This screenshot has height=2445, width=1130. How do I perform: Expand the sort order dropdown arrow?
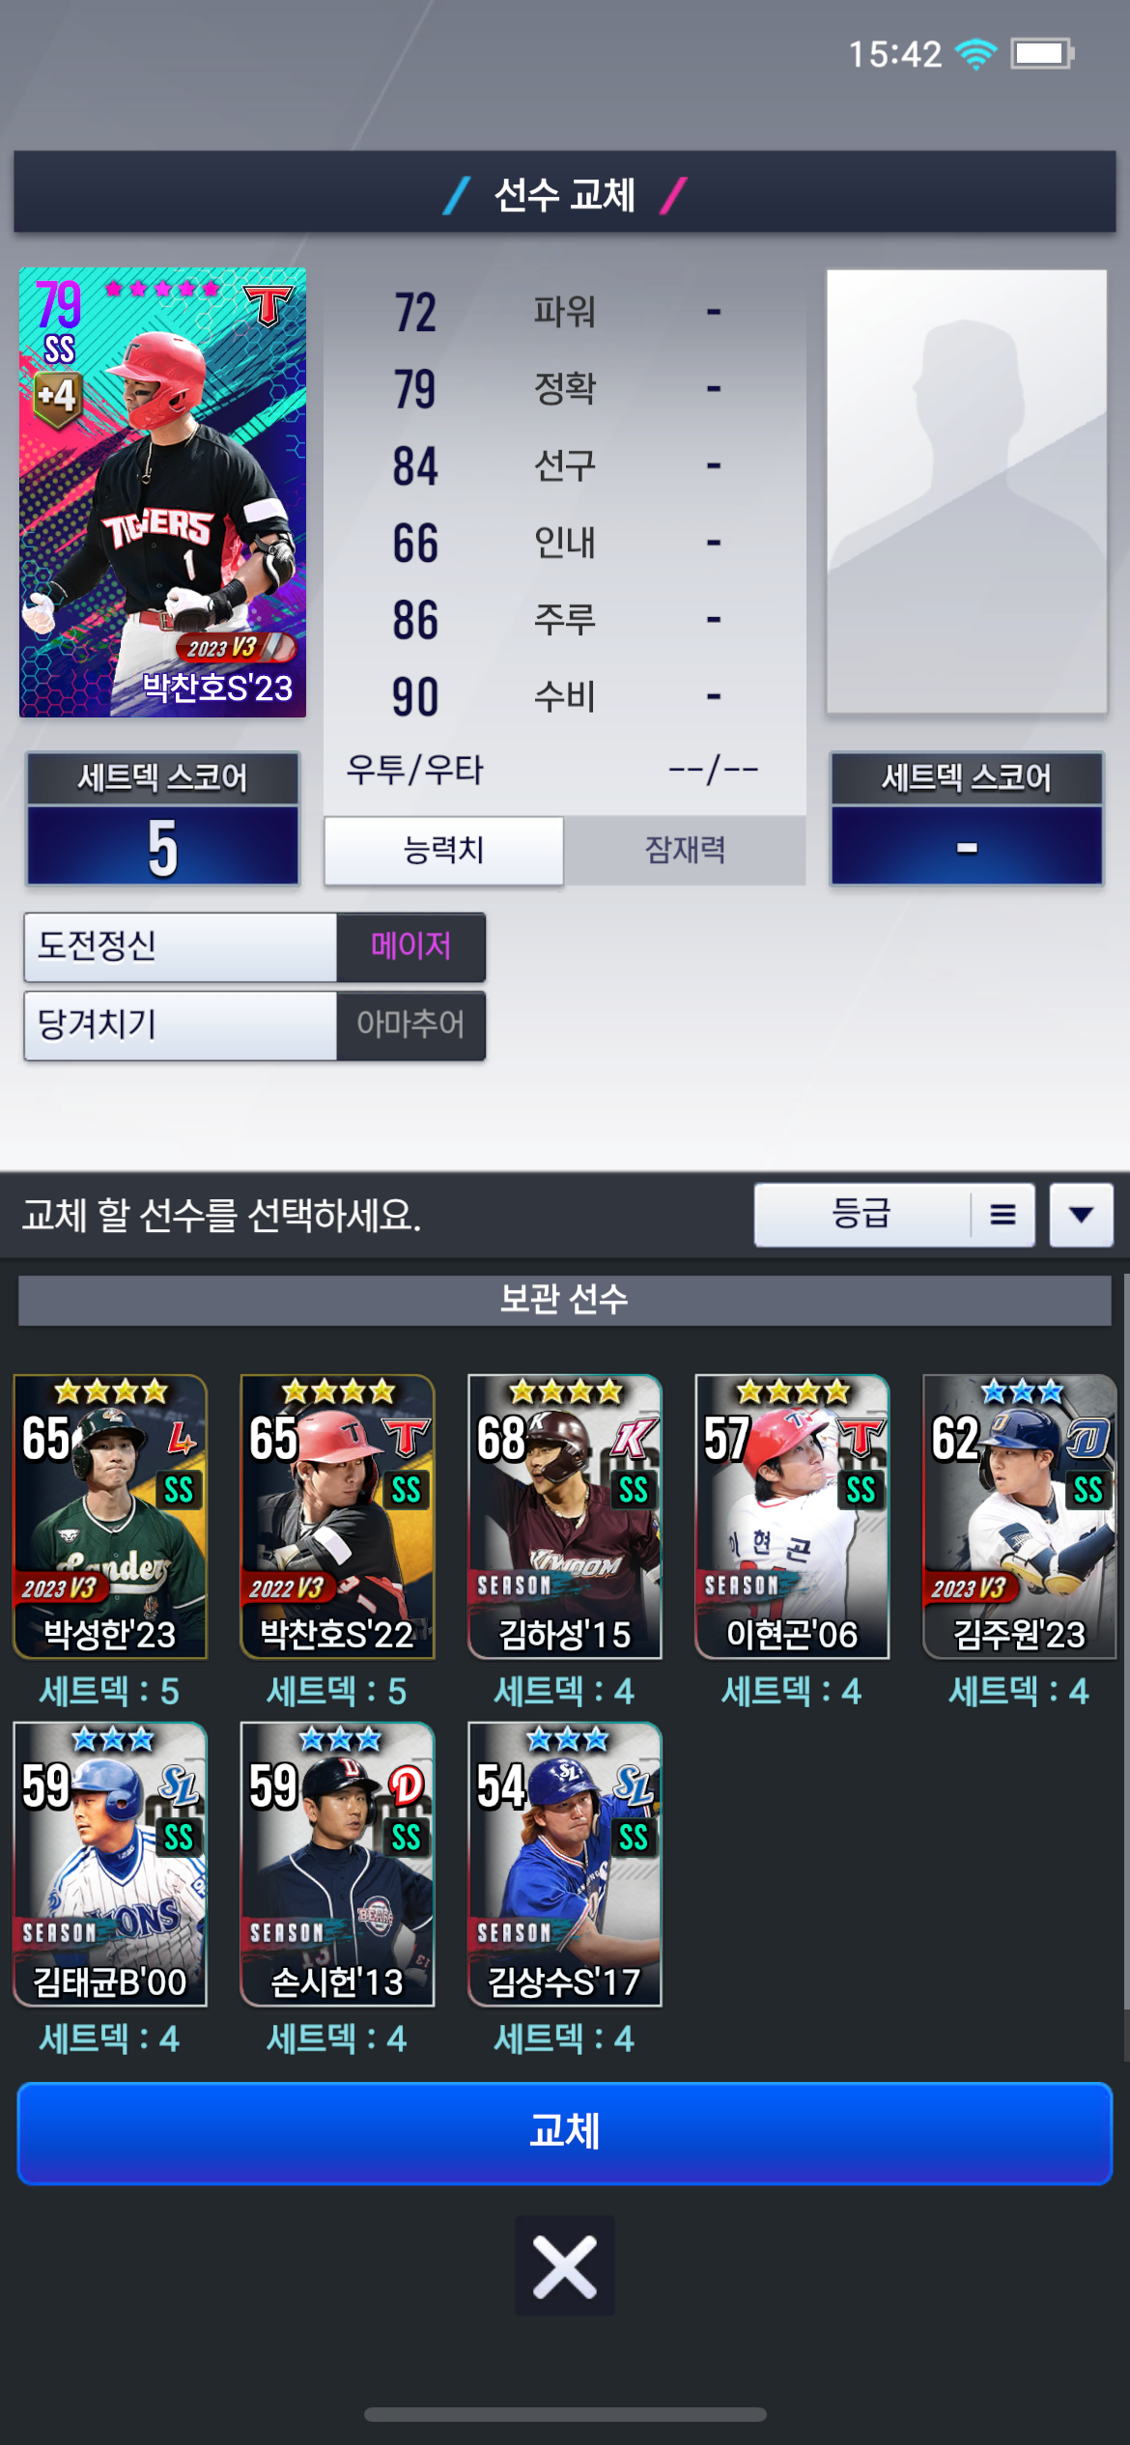click(x=1081, y=1215)
